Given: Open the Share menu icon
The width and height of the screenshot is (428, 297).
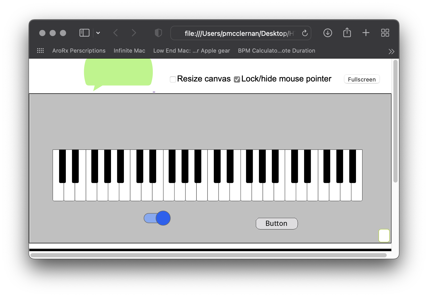Looking at the screenshot, I should coord(347,32).
